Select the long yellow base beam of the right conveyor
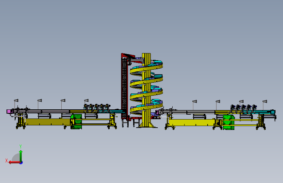The image size is (283, 183). 193,122
